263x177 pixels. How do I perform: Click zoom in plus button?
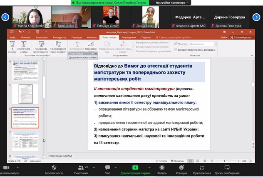239,161
